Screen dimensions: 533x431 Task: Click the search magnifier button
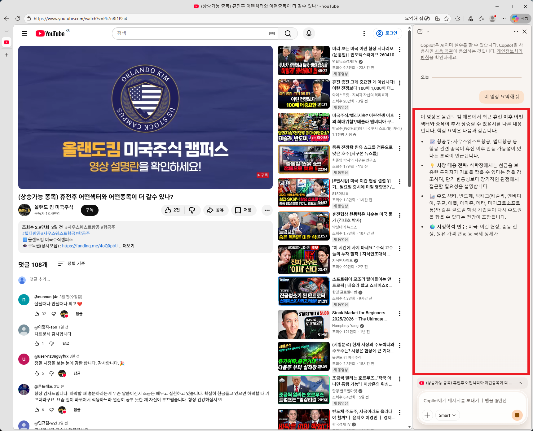coord(288,33)
